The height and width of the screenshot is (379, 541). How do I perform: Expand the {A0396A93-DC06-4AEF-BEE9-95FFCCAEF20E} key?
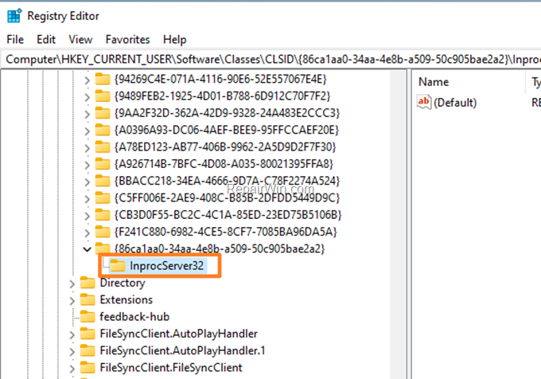pos(87,131)
